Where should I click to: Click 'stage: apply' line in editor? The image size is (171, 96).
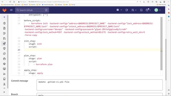click(36, 73)
